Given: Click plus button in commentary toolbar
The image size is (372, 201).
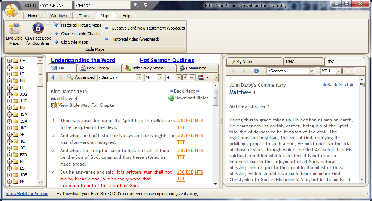Looking at the screenshot, I should click(x=345, y=71).
